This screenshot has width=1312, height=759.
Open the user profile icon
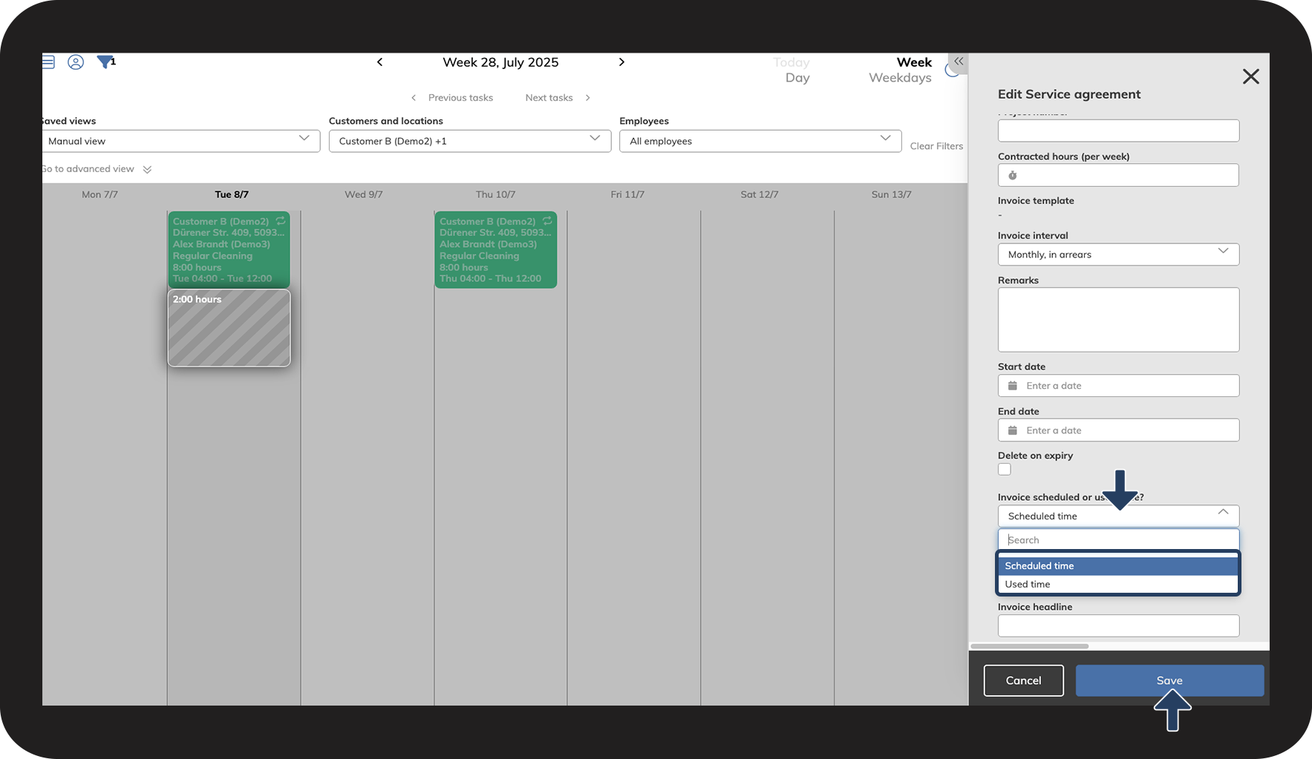(76, 62)
